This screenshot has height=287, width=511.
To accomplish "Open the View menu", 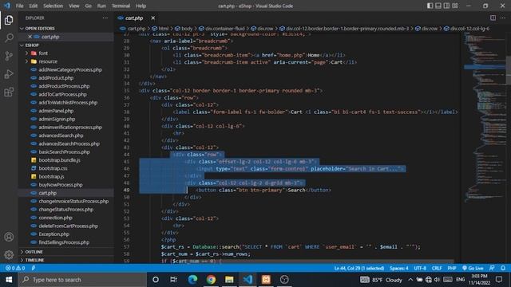I will click(x=74, y=6).
